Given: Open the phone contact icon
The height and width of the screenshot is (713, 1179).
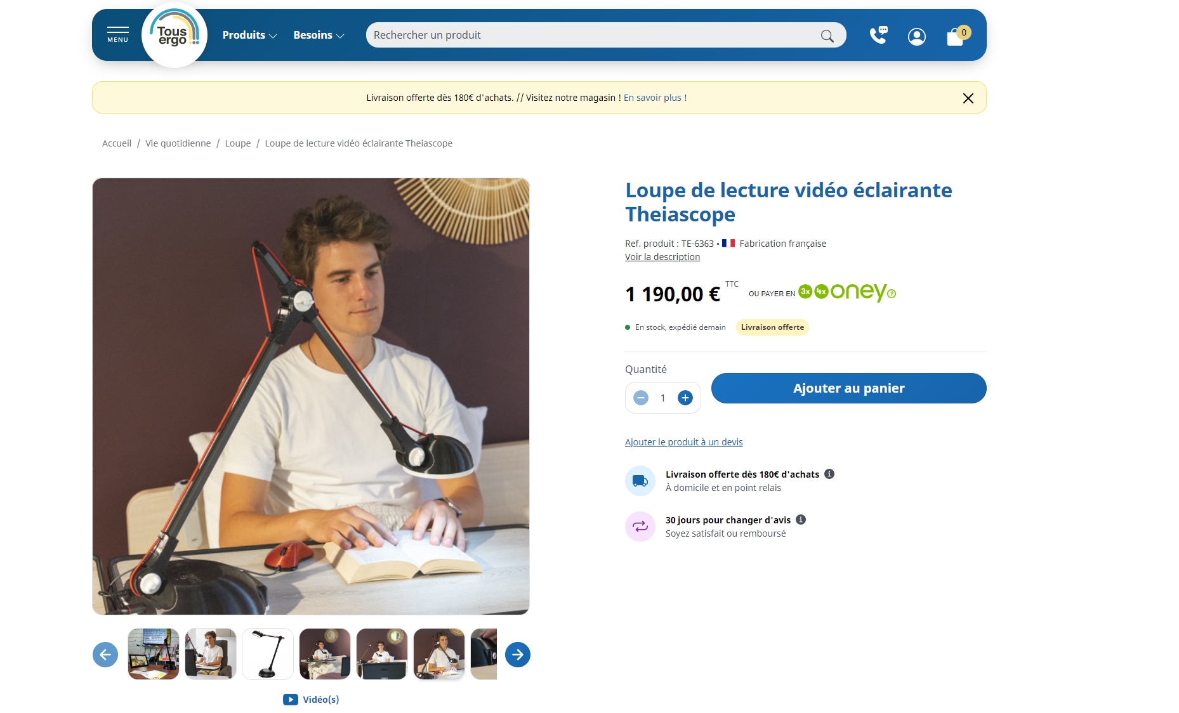Looking at the screenshot, I should 878,35.
